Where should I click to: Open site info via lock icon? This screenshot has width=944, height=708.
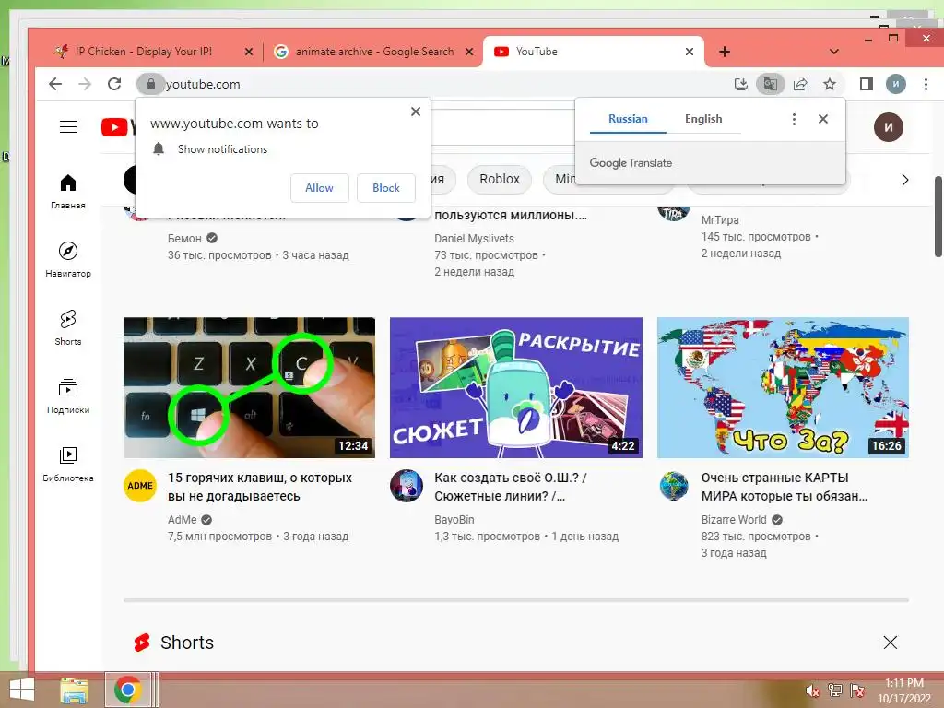pyautogui.click(x=151, y=84)
